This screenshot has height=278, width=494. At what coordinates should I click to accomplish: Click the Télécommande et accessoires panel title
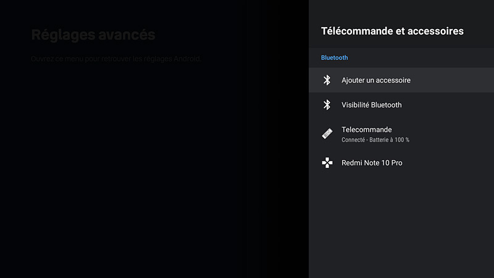392,31
